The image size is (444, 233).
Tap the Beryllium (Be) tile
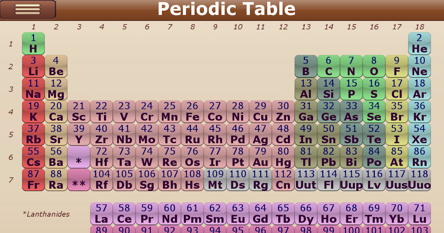(x=56, y=66)
